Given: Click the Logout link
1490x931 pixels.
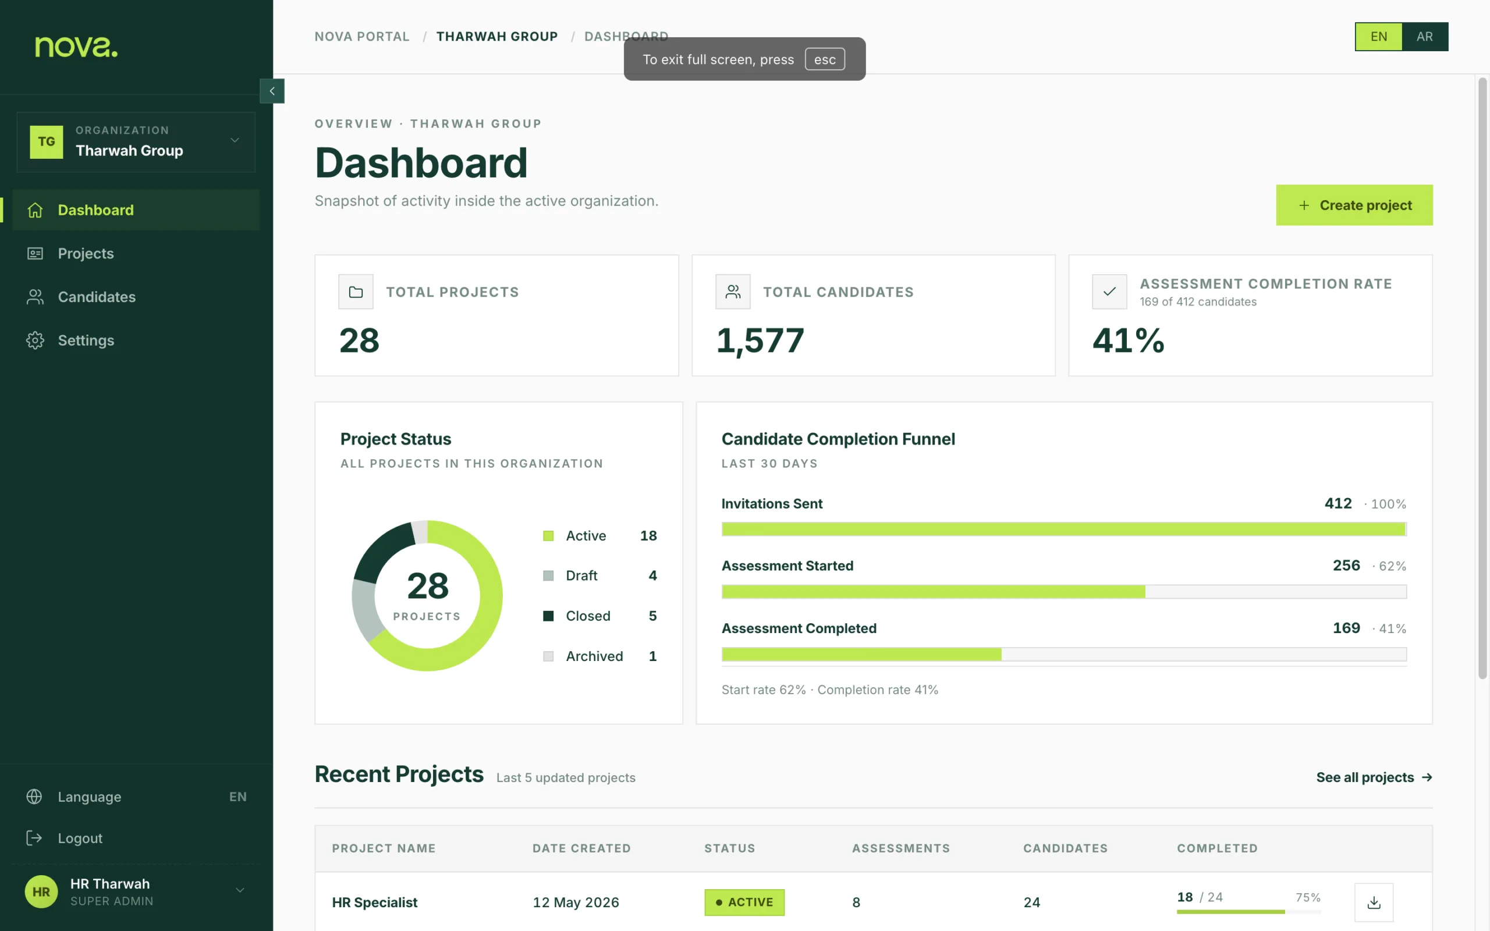Looking at the screenshot, I should point(80,838).
